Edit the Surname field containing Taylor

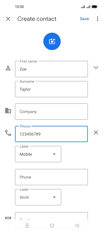pyautogui.click(x=51, y=89)
